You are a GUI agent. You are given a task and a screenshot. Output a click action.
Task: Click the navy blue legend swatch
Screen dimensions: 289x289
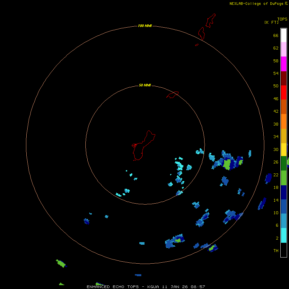point(284,192)
